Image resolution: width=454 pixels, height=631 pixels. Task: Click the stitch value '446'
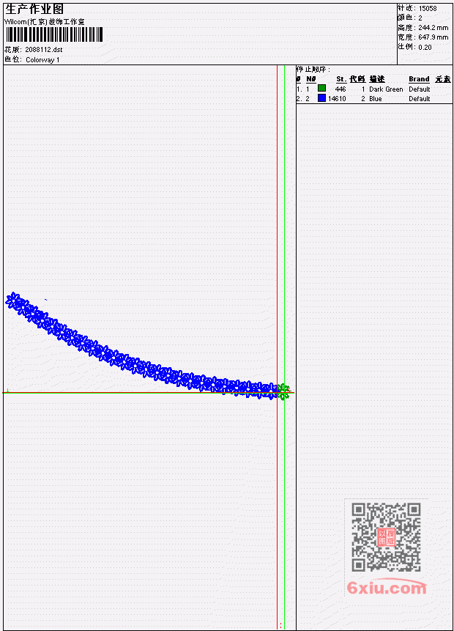(340, 89)
